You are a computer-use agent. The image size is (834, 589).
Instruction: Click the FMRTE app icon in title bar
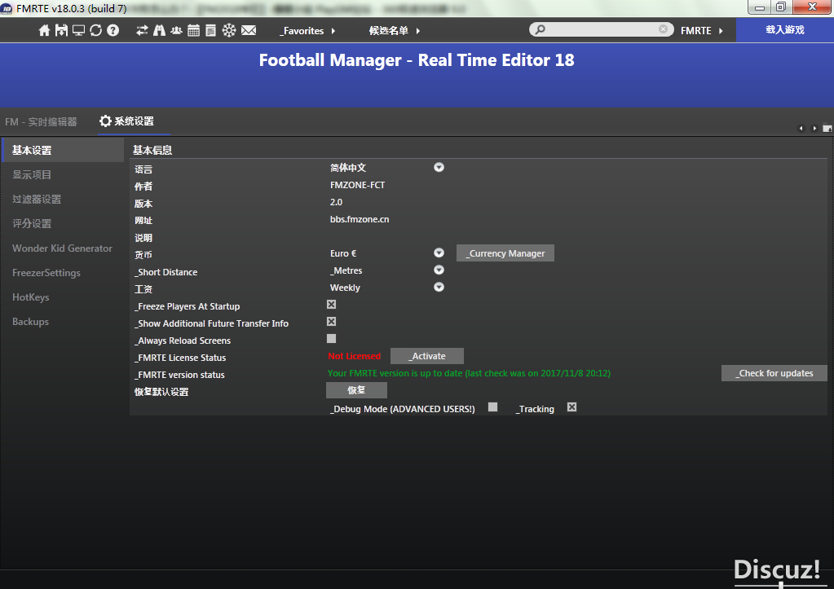coord(7,8)
